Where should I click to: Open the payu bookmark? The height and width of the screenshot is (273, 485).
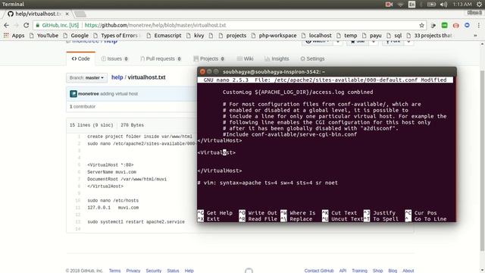tap(372, 36)
